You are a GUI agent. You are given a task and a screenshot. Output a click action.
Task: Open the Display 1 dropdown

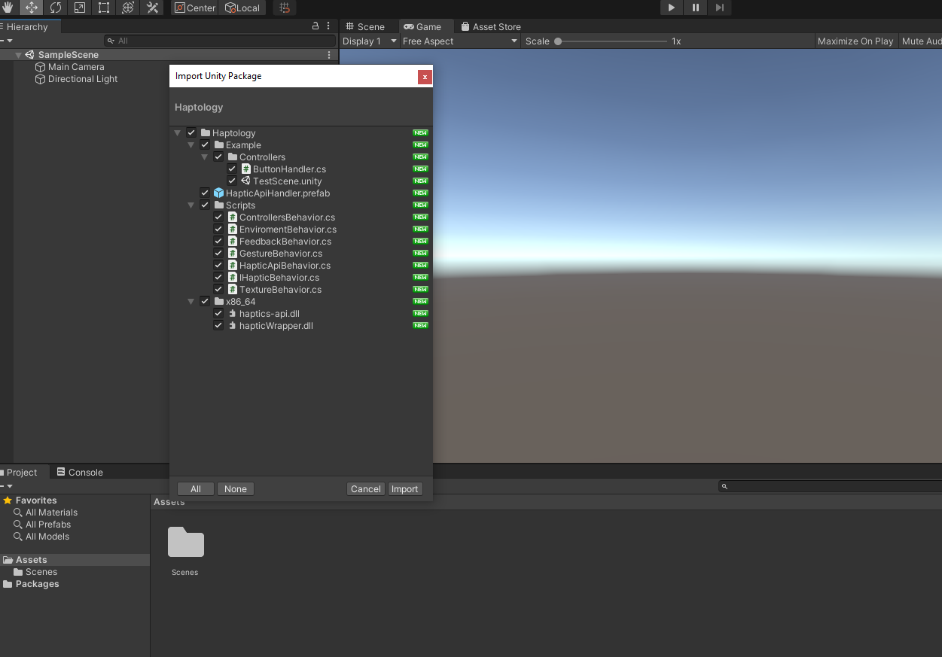pyautogui.click(x=369, y=41)
